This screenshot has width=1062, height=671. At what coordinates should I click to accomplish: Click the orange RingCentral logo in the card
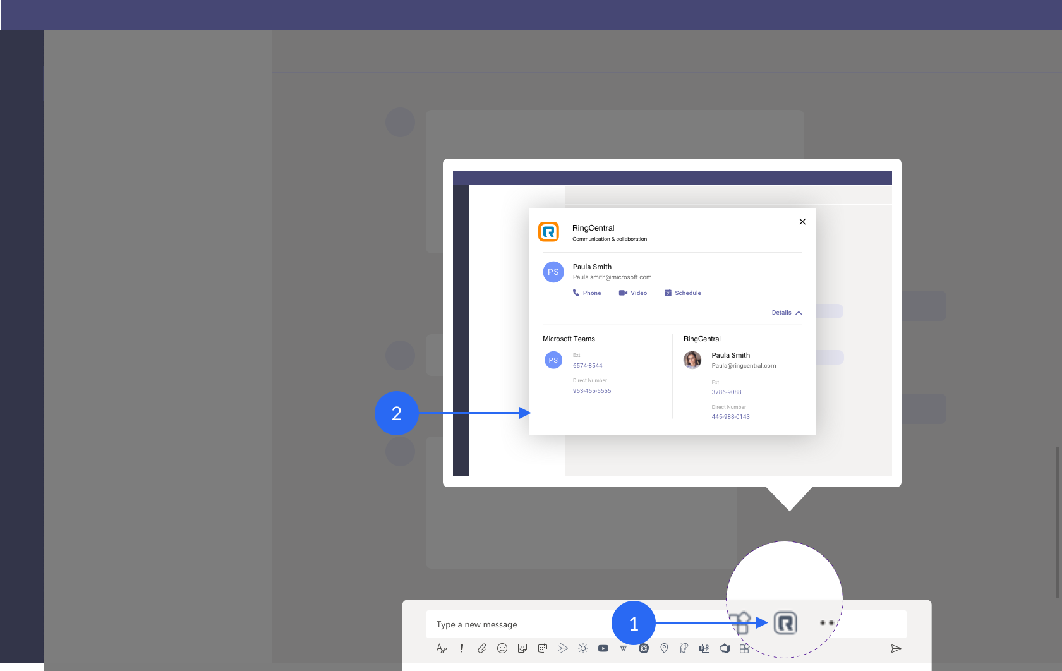549,232
